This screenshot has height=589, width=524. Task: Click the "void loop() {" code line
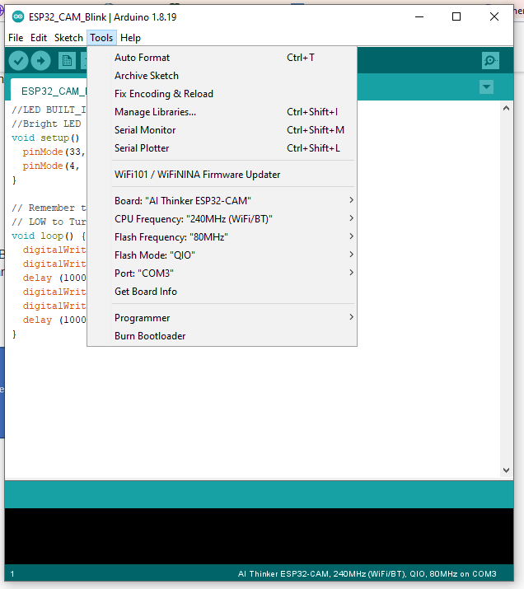pos(49,236)
